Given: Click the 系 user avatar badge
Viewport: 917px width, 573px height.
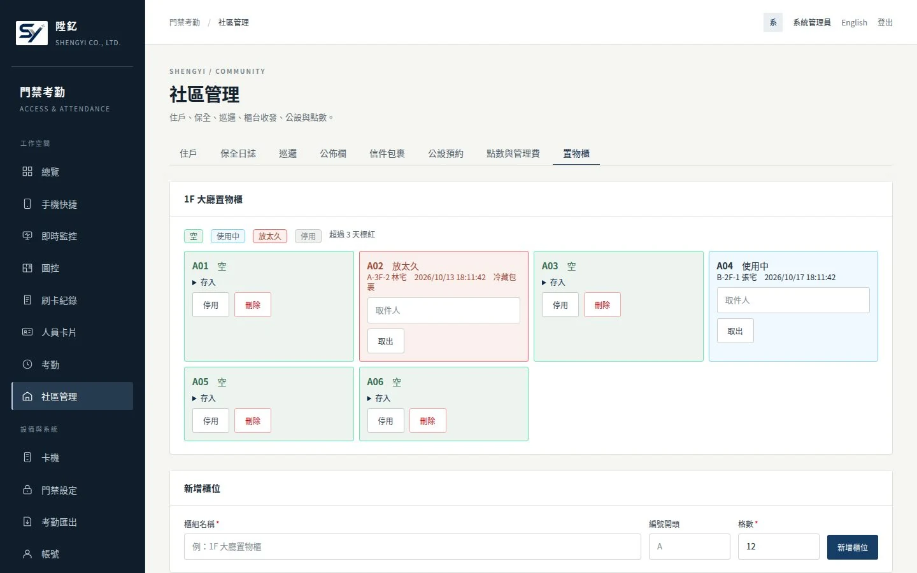Looking at the screenshot, I should click(773, 22).
